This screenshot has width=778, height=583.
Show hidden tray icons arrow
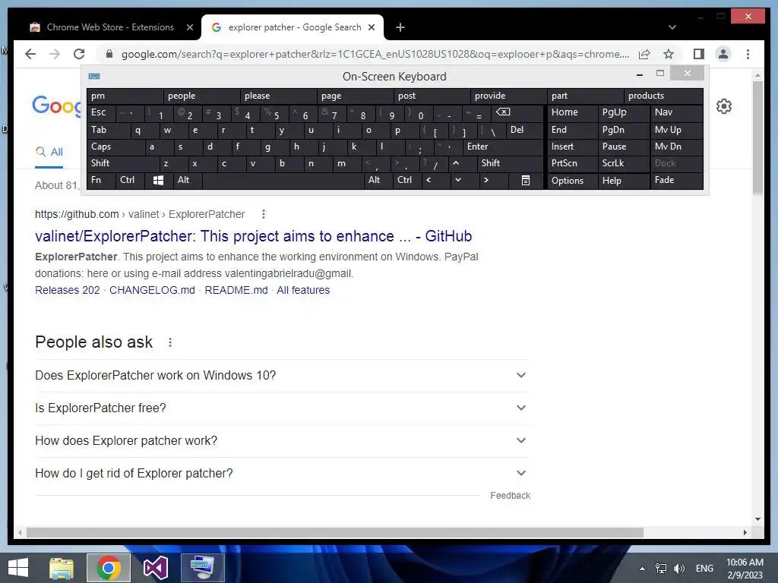pyautogui.click(x=642, y=568)
